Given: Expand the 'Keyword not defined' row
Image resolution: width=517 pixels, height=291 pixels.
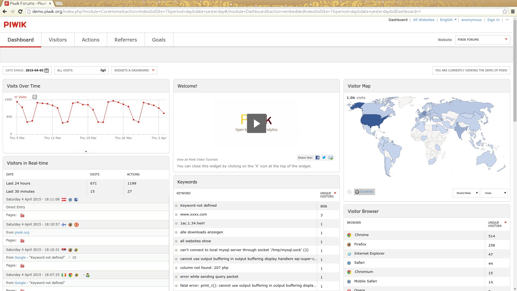Looking at the screenshot, I should click(176, 206).
